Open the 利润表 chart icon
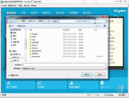Image resolution: width=129 pixels, height=98 pixels. [x=39, y=83]
